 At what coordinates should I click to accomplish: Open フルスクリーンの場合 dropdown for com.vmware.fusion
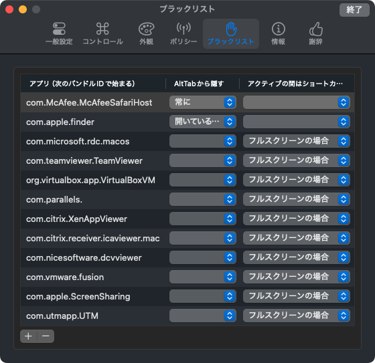point(297,277)
